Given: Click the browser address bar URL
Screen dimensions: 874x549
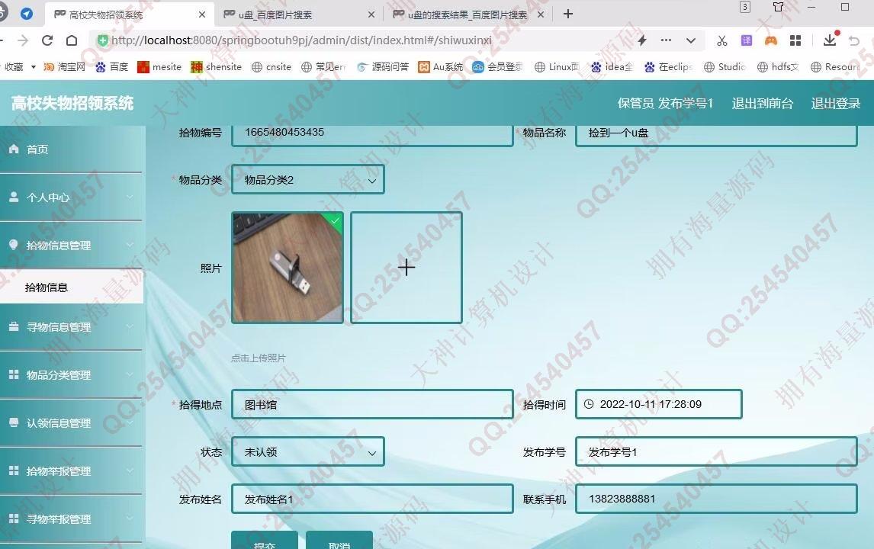Looking at the screenshot, I should 301,40.
